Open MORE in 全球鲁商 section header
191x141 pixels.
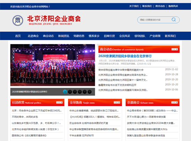(117, 102)
